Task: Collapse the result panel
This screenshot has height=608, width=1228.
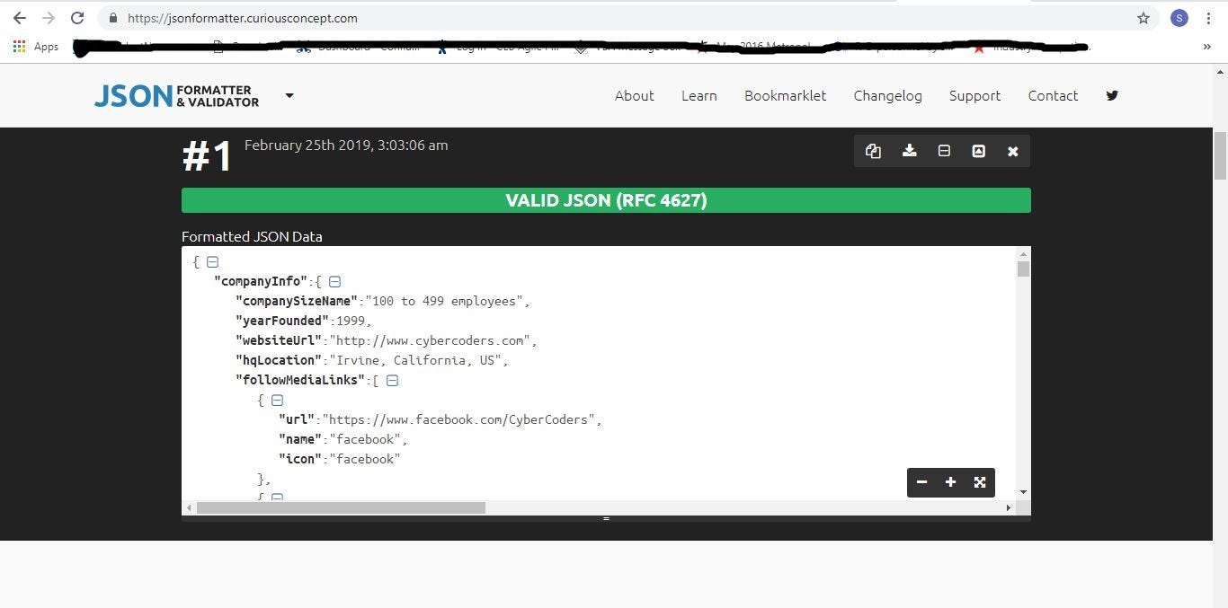Action: point(943,151)
